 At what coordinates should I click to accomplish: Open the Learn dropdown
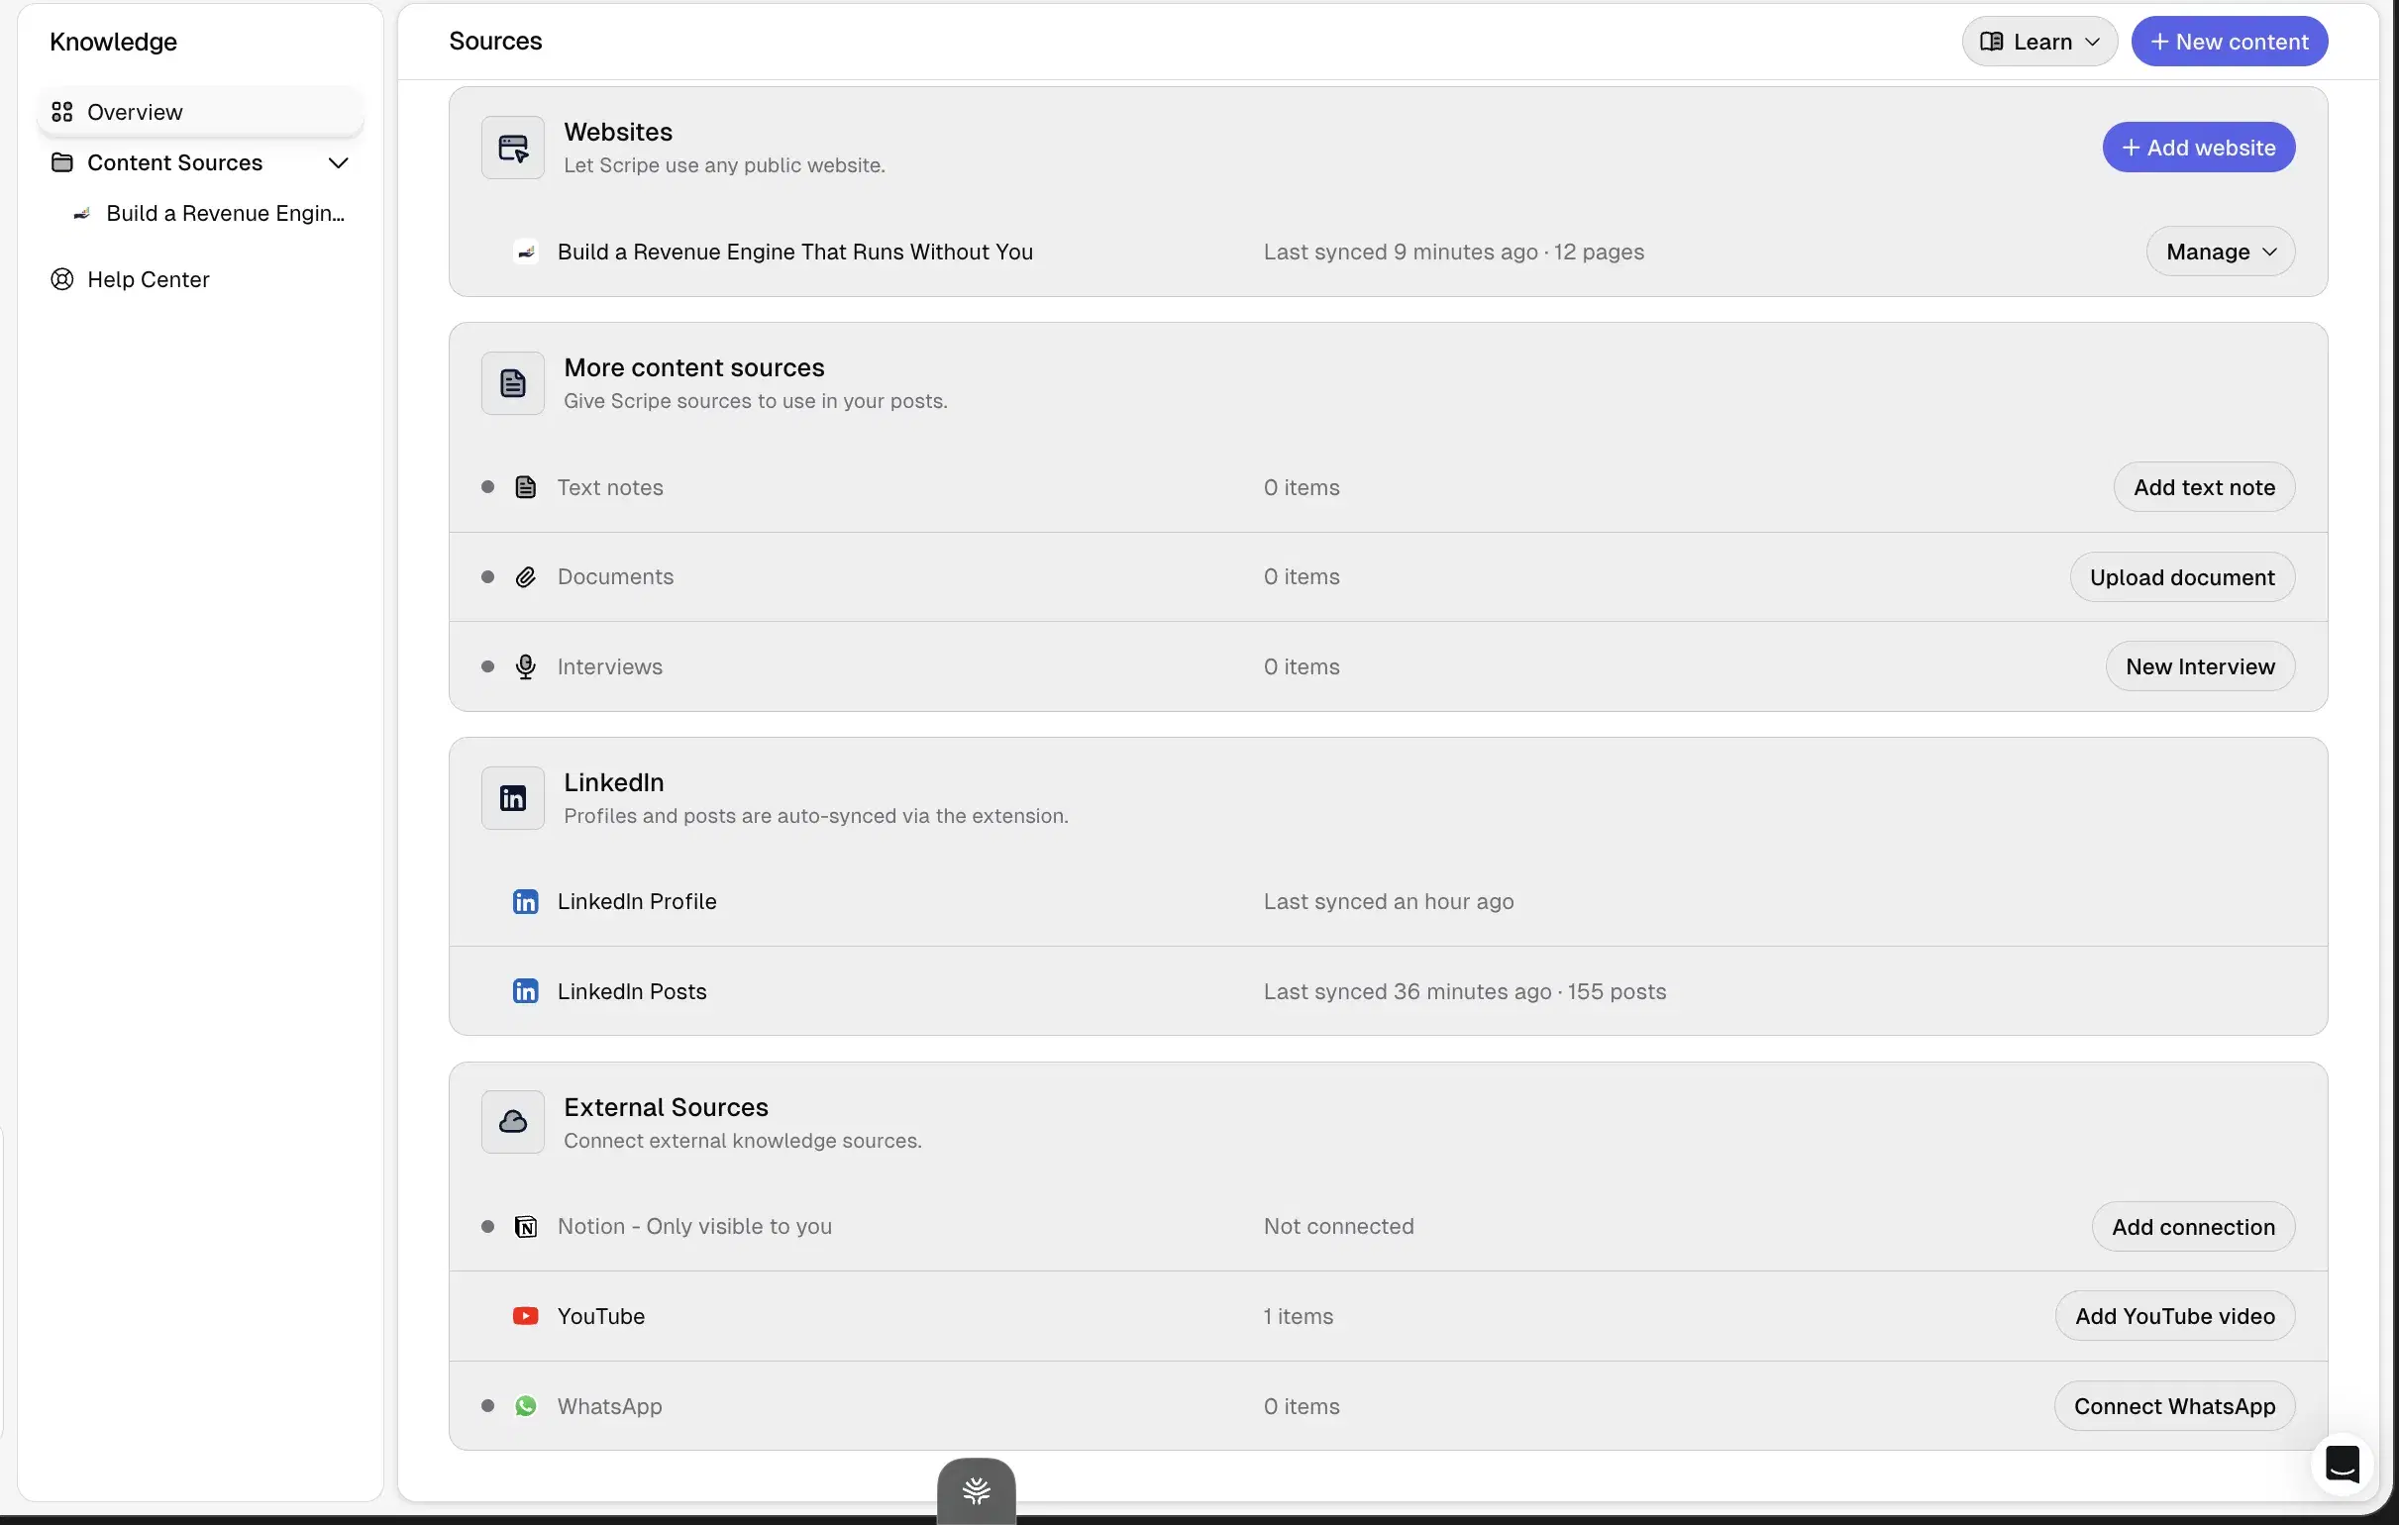point(2039,42)
